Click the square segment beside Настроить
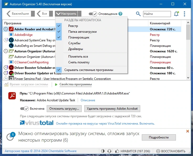This screenshot has height=156, width=193. 80,14
